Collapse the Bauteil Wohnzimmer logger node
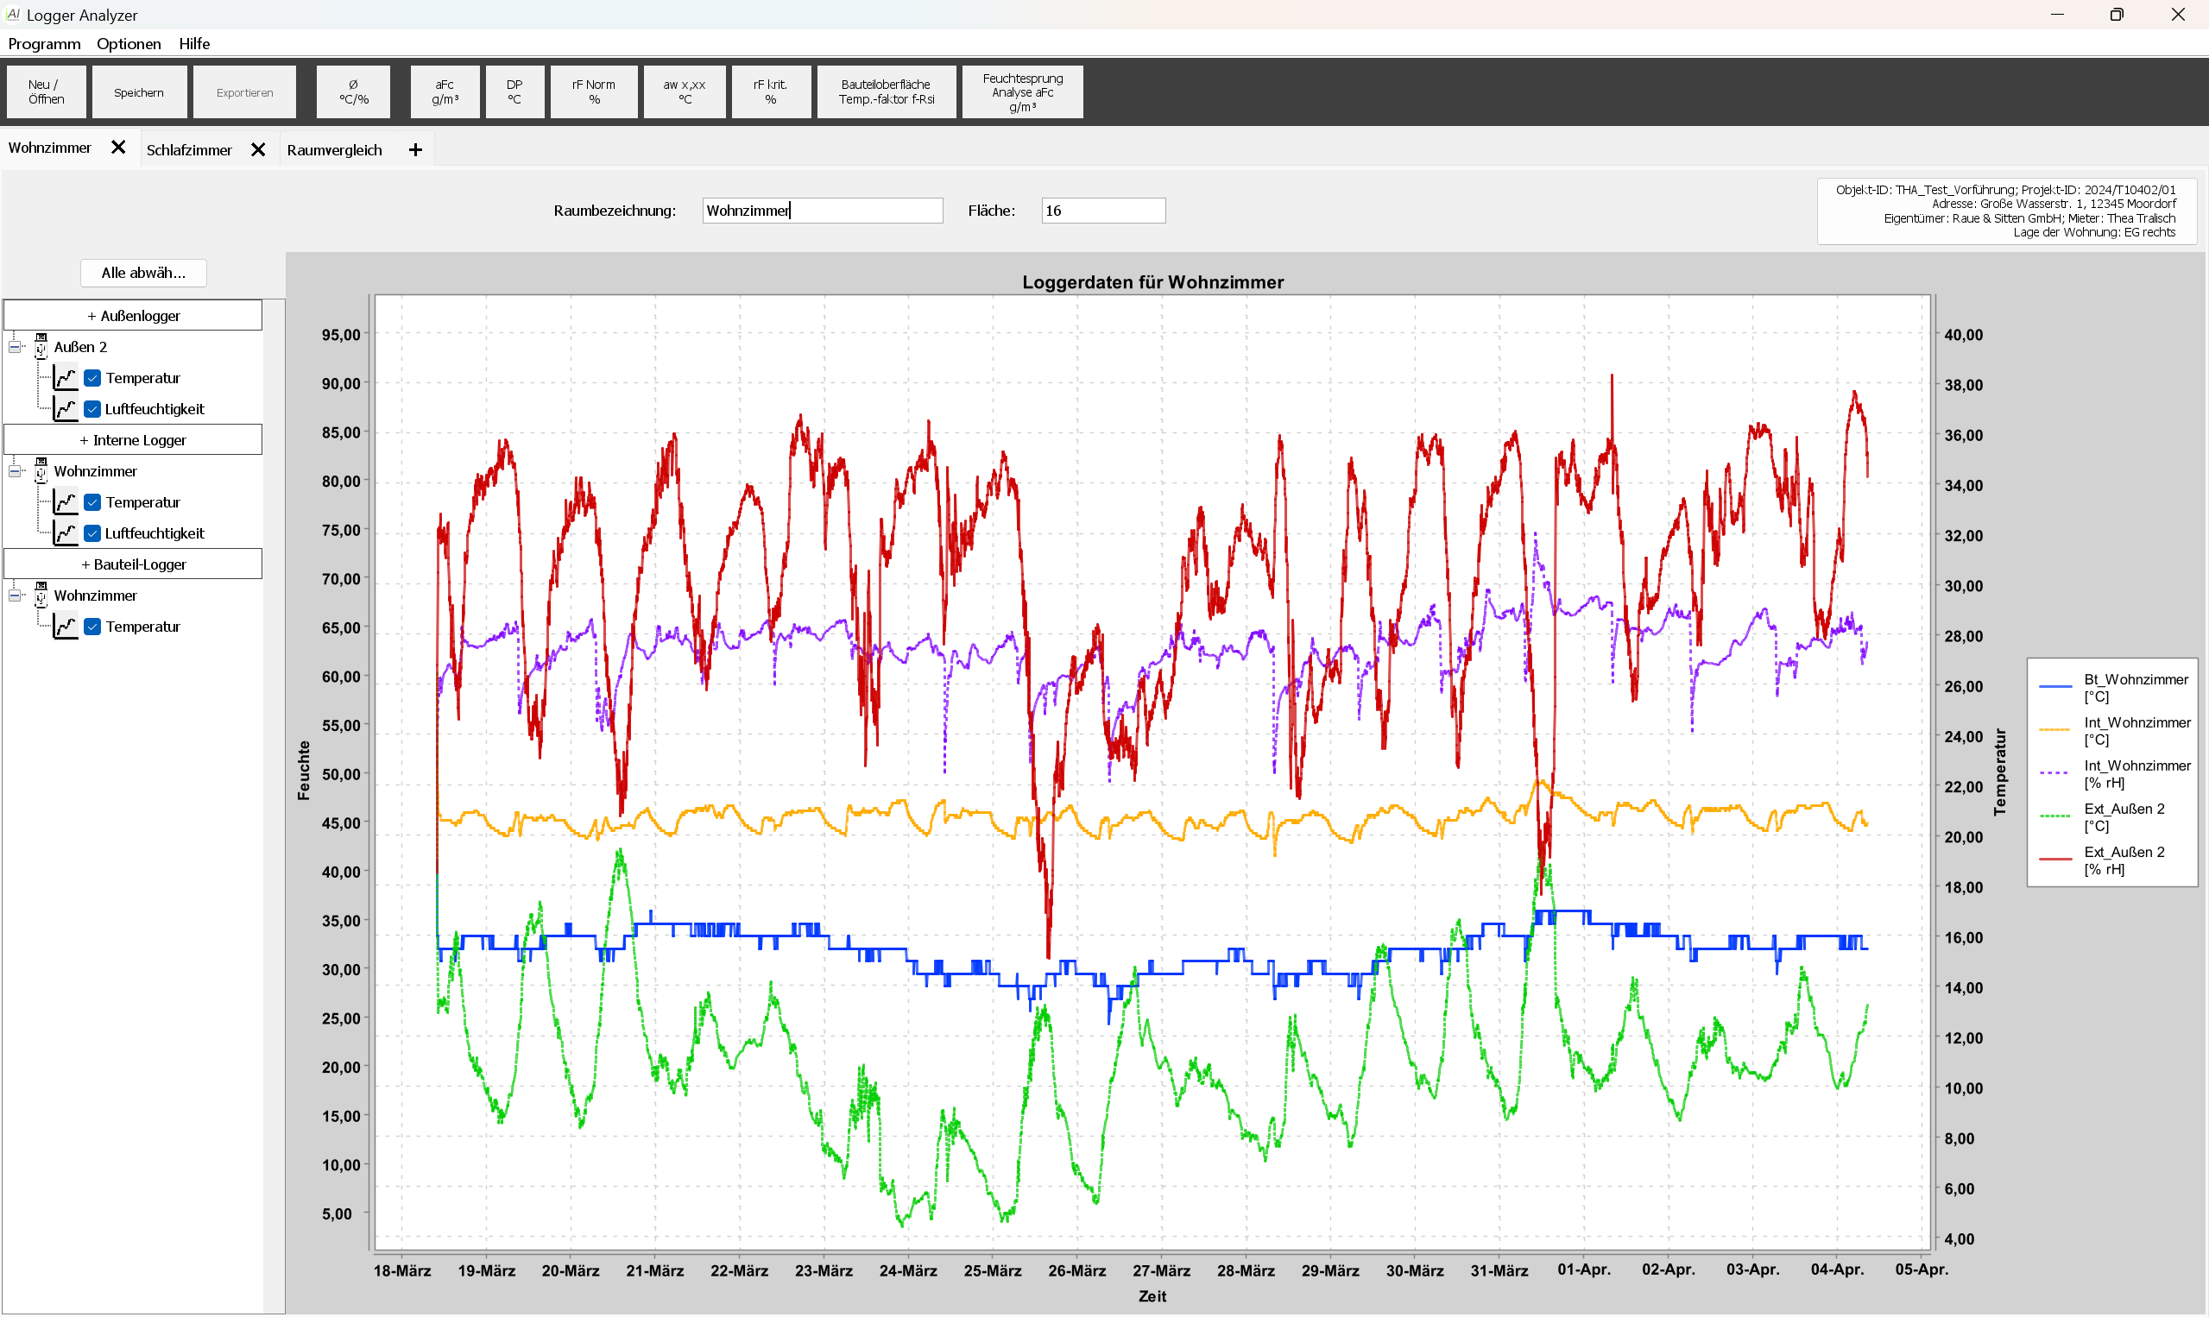2209x1317 pixels. pos(15,595)
